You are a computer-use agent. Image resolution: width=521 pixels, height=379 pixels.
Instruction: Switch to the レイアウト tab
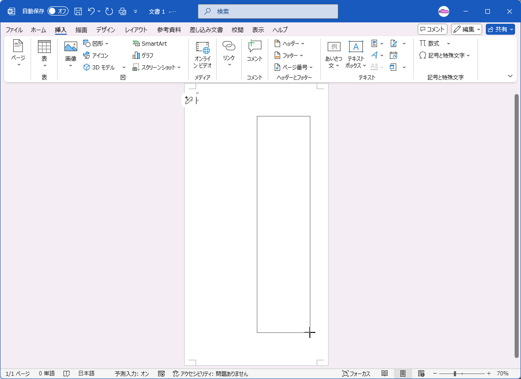pyautogui.click(x=136, y=30)
